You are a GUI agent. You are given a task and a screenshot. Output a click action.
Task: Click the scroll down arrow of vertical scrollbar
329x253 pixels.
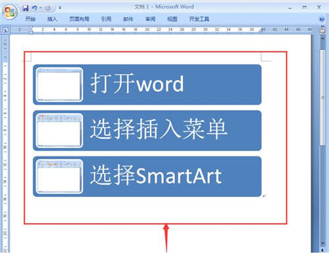(322, 243)
